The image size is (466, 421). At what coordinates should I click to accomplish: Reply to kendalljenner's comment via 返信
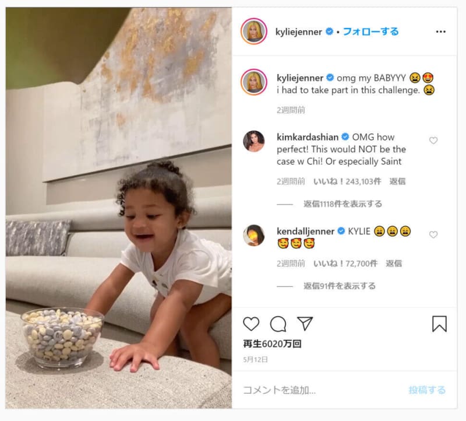tap(394, 264)
